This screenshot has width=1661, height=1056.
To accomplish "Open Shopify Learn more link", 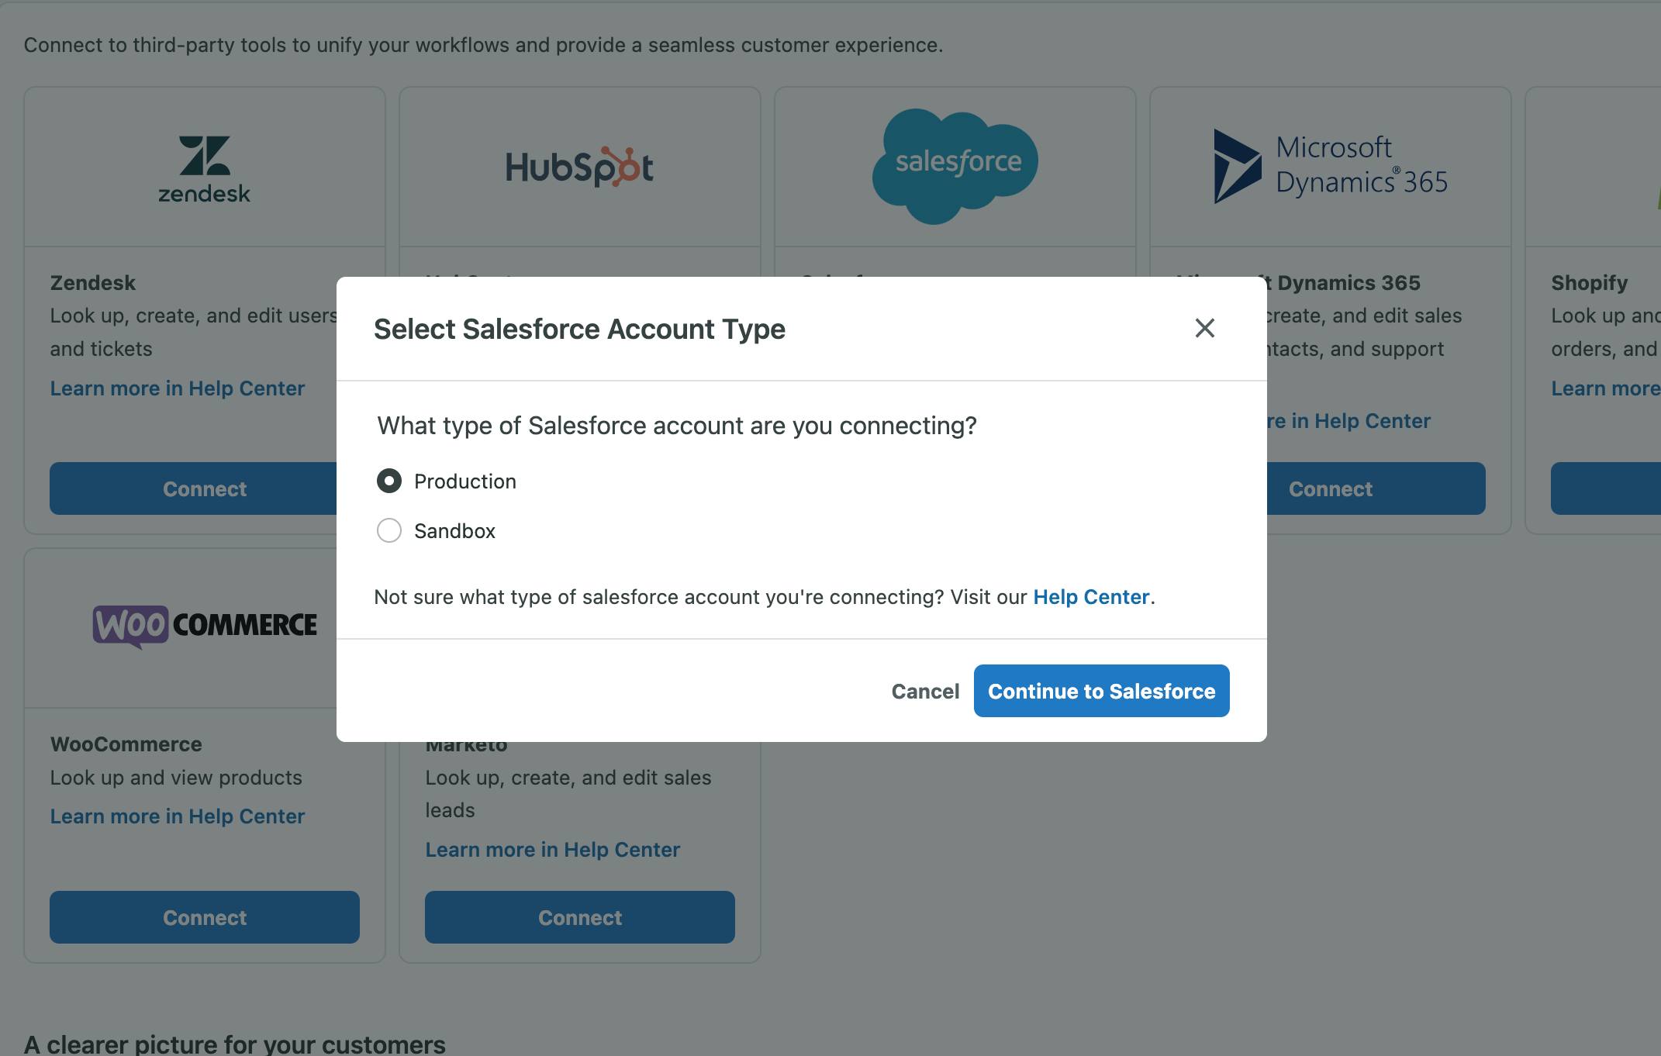I will [x=1606, y=388].
